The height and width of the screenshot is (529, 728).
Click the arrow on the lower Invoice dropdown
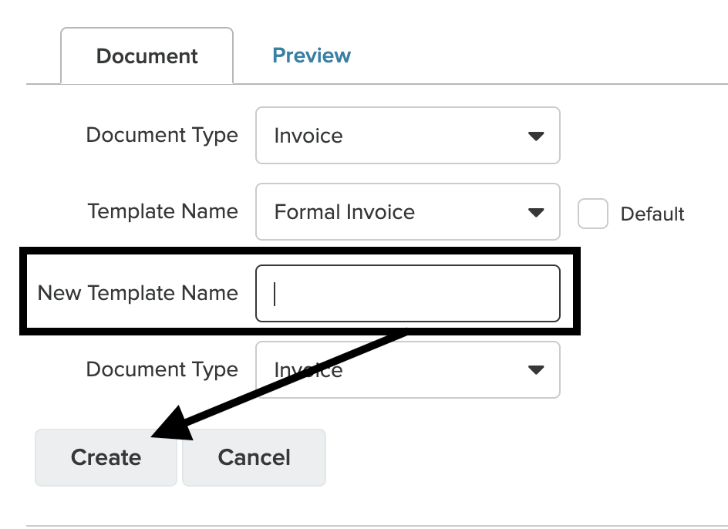tap(535, 370)
